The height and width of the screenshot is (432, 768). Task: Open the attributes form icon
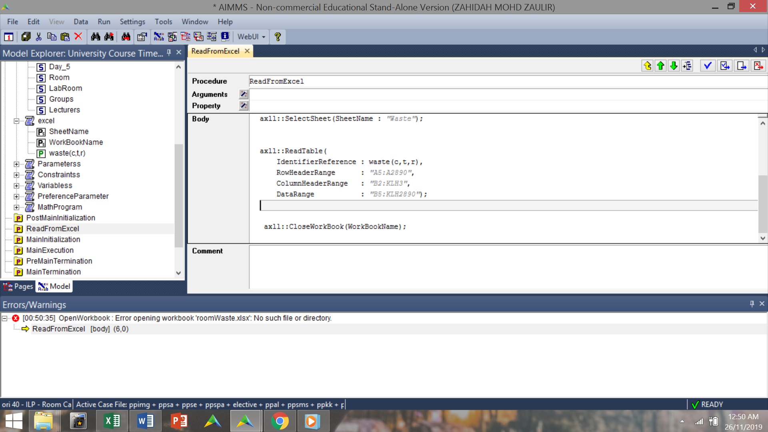point(142,37)
